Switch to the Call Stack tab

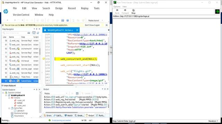click(x=58, y=116)
